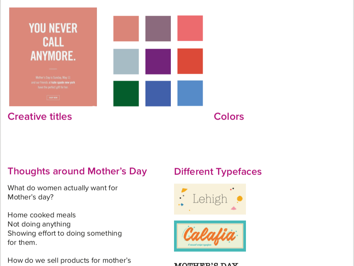
Task: Select the Colors heading text
Action: pyautogui.click(x=229, y=117)
